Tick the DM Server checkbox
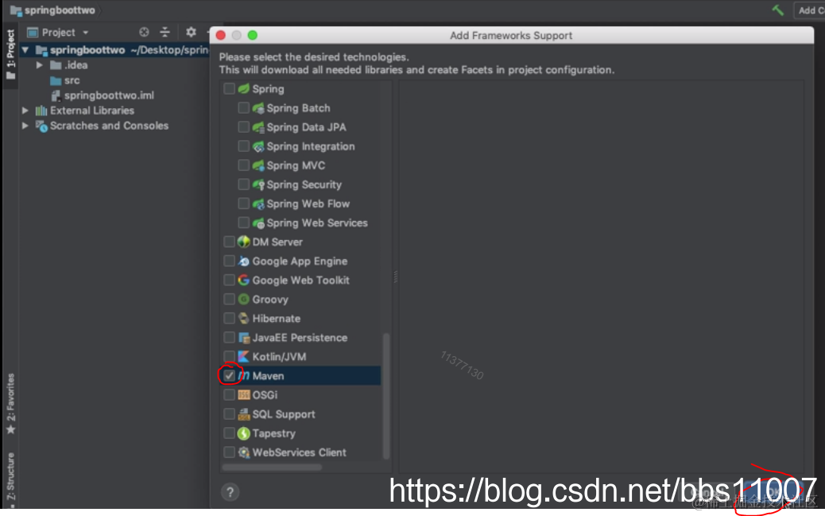 coord(230,242)
